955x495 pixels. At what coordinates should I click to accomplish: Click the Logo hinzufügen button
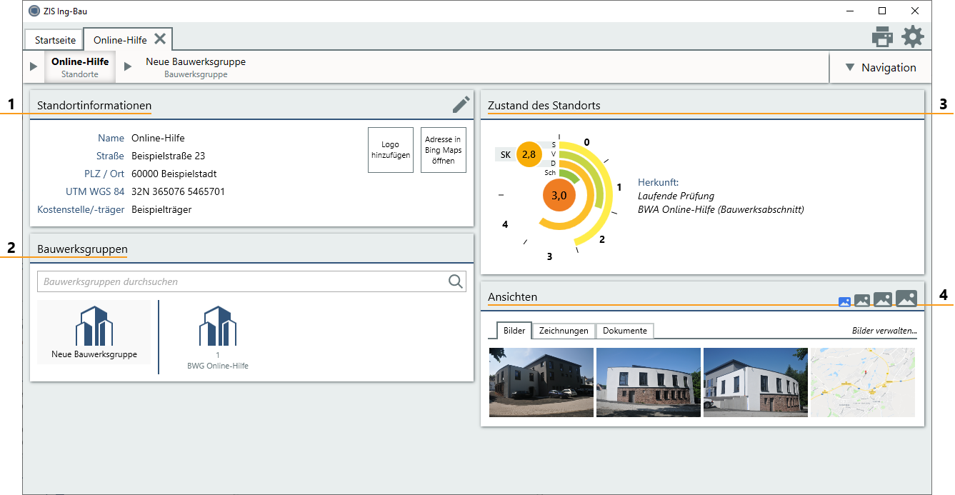[x=390, y=150]
